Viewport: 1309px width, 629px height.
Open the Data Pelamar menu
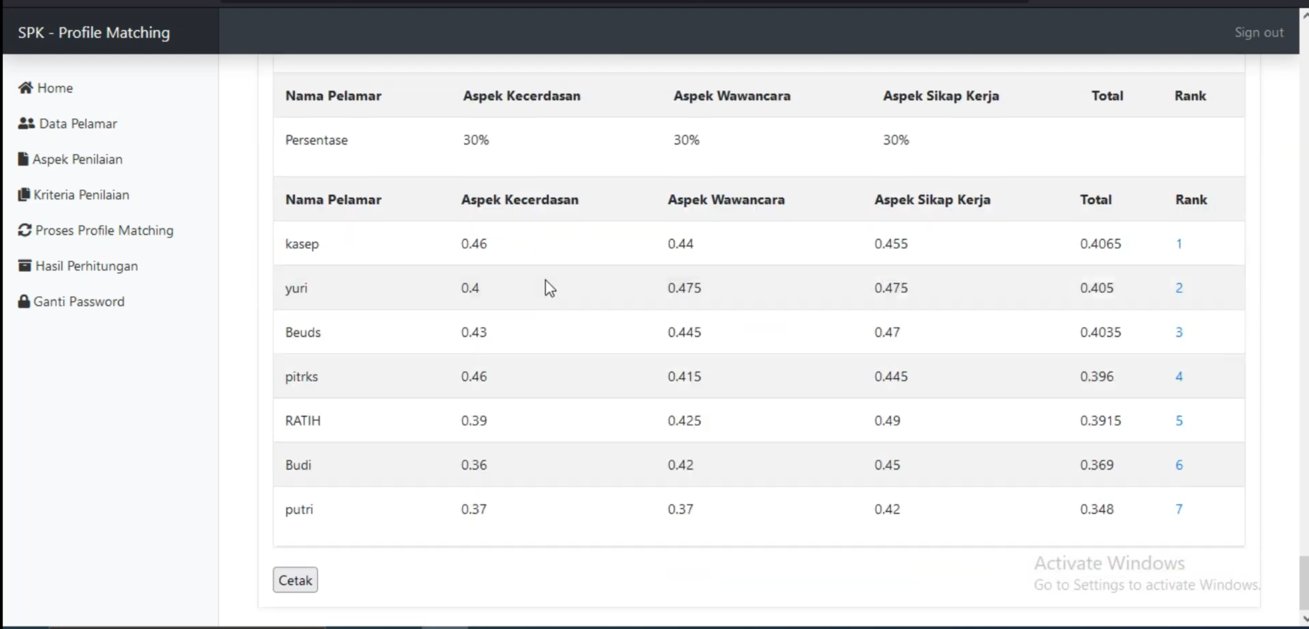68,123
